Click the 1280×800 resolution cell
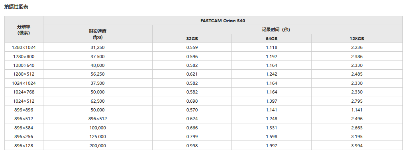This screenshot has height=164, width=408. [24, 57]
